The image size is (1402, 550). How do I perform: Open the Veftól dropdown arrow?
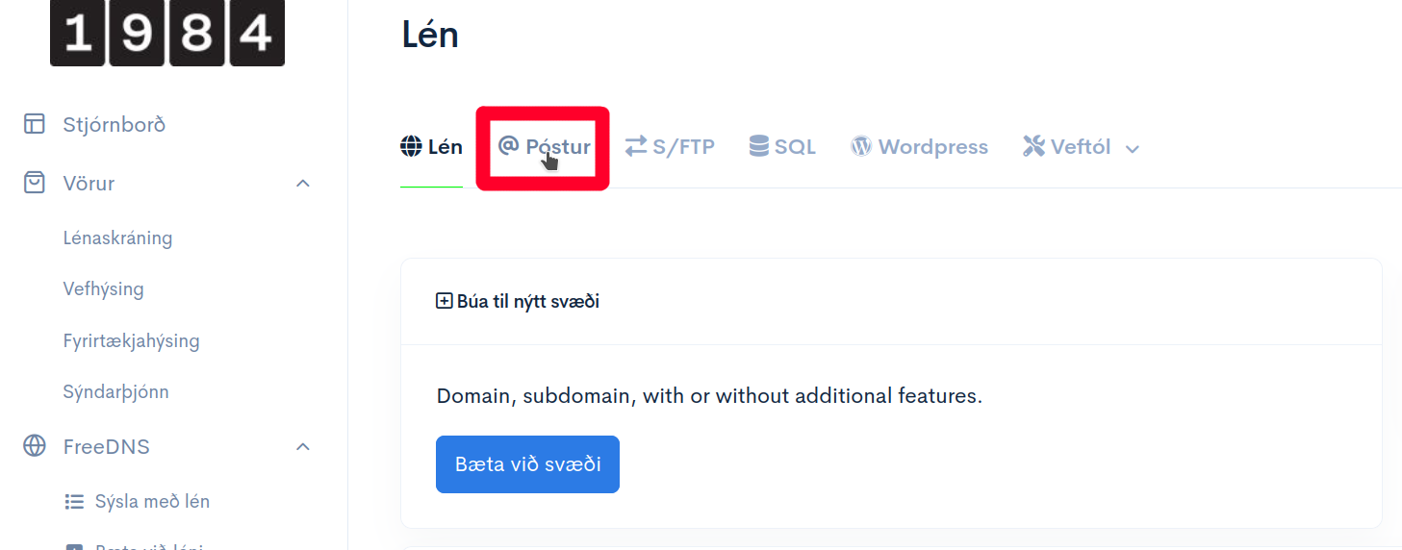1133,149
